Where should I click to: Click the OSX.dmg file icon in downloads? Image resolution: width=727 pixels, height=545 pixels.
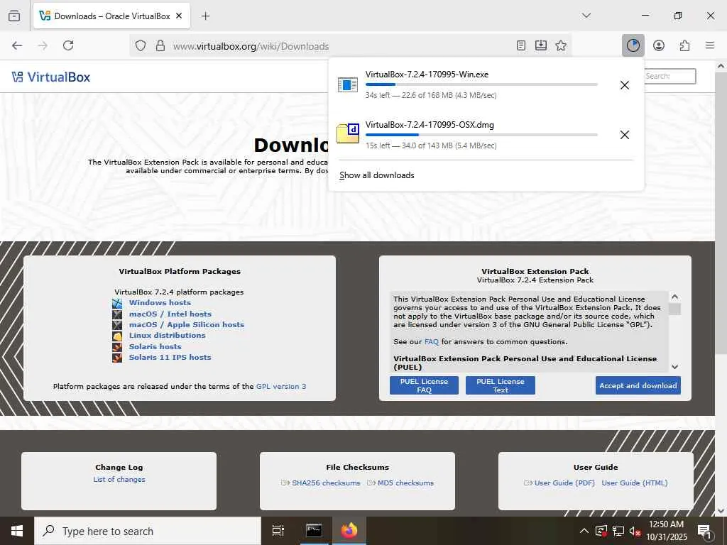point(348,133)
